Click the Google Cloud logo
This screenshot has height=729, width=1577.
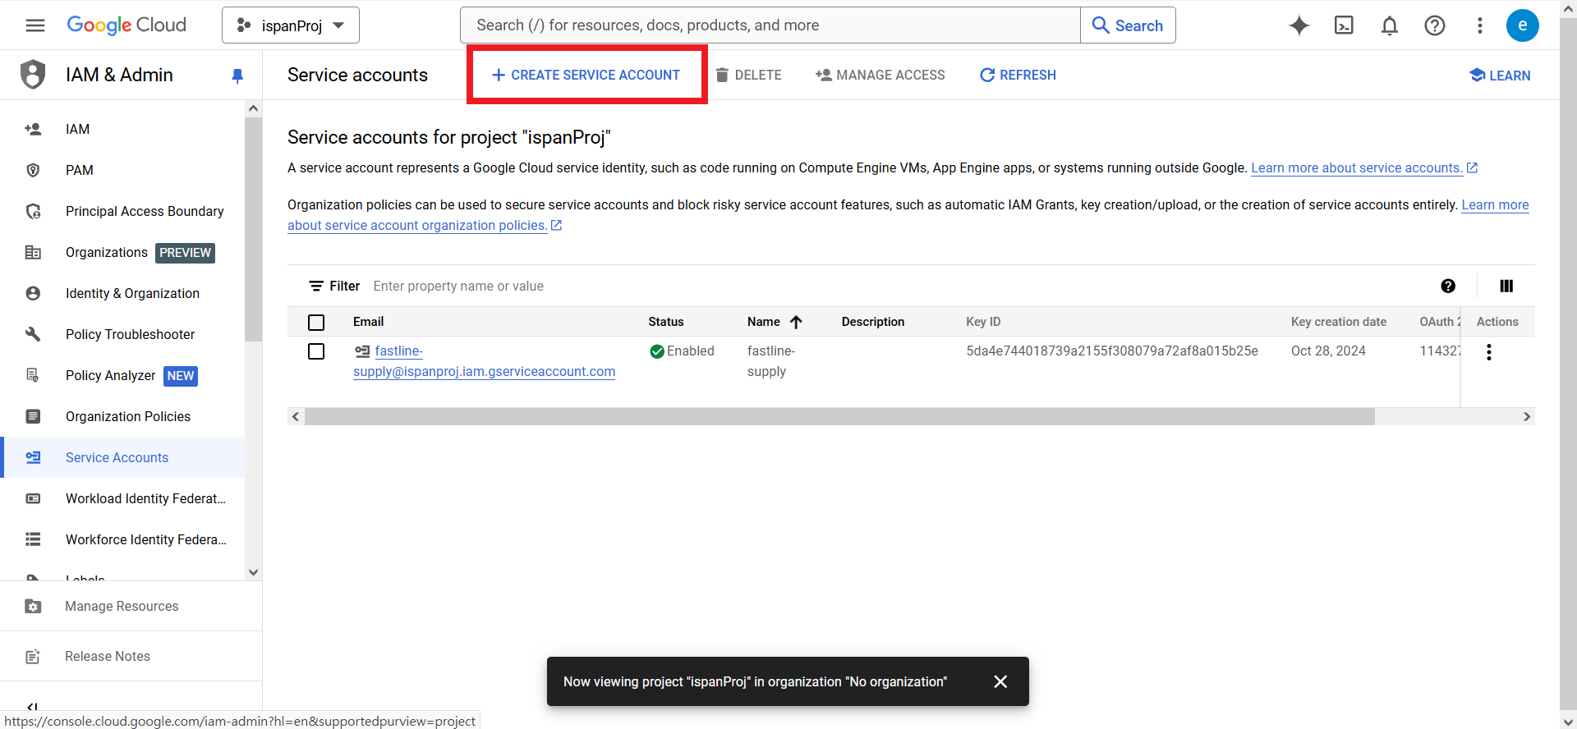coord(126,25)
